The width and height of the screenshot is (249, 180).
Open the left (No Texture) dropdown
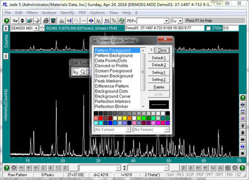pyautogui.click(x=128, y=129)
